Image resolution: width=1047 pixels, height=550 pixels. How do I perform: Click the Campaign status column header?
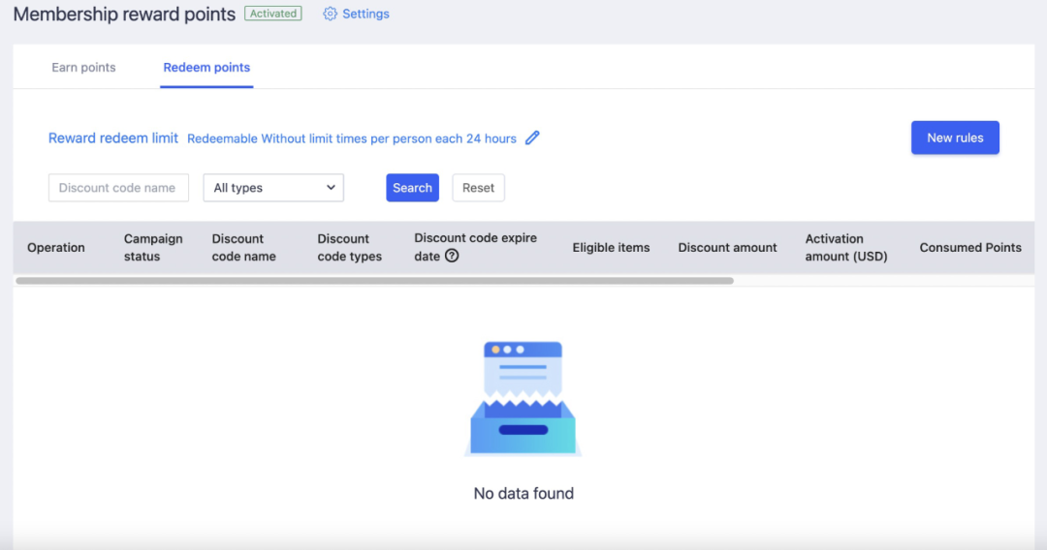tap(153, 247)
